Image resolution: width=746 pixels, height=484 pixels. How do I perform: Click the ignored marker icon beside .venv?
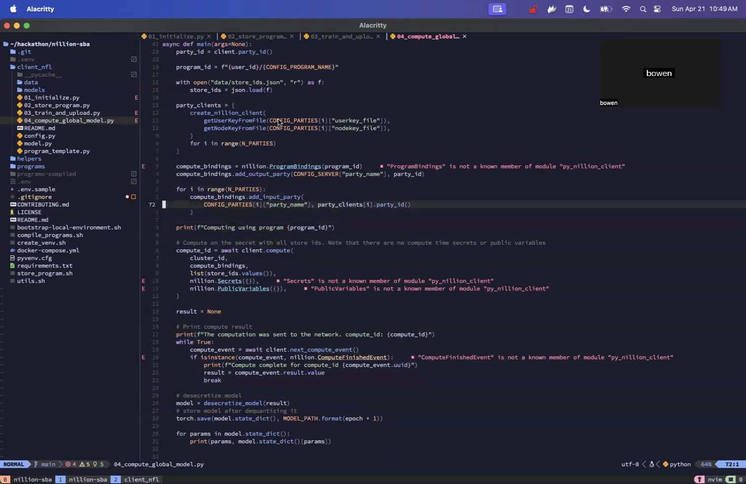point(134,59)
